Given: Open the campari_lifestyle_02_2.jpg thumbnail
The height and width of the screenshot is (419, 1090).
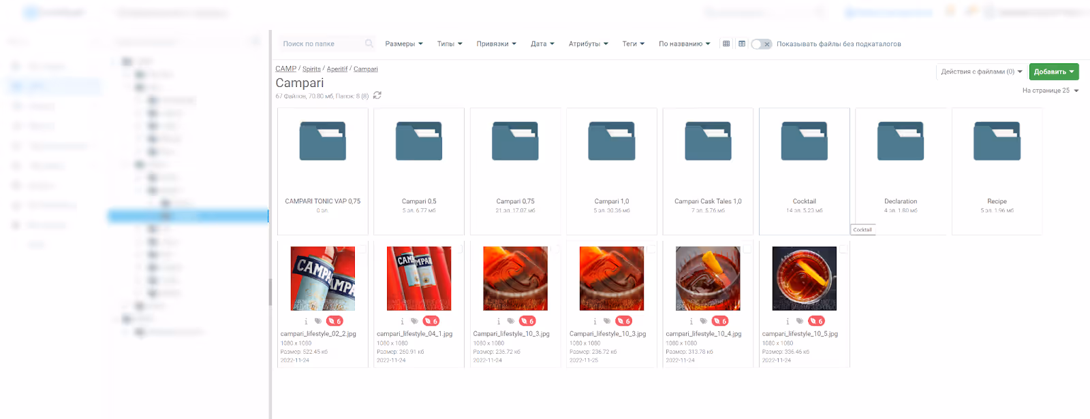Looking at the screenshot, I should point(323,279).
